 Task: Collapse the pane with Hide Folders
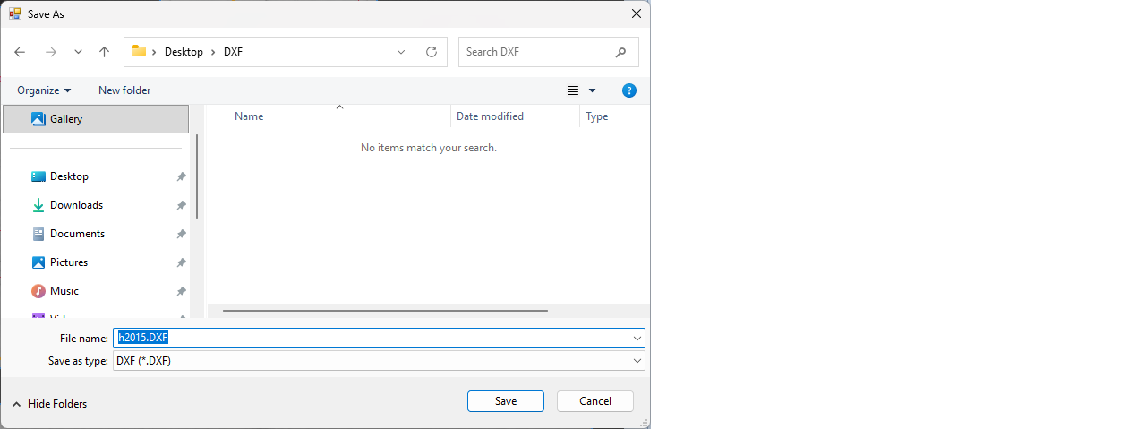tap(49, 404)
